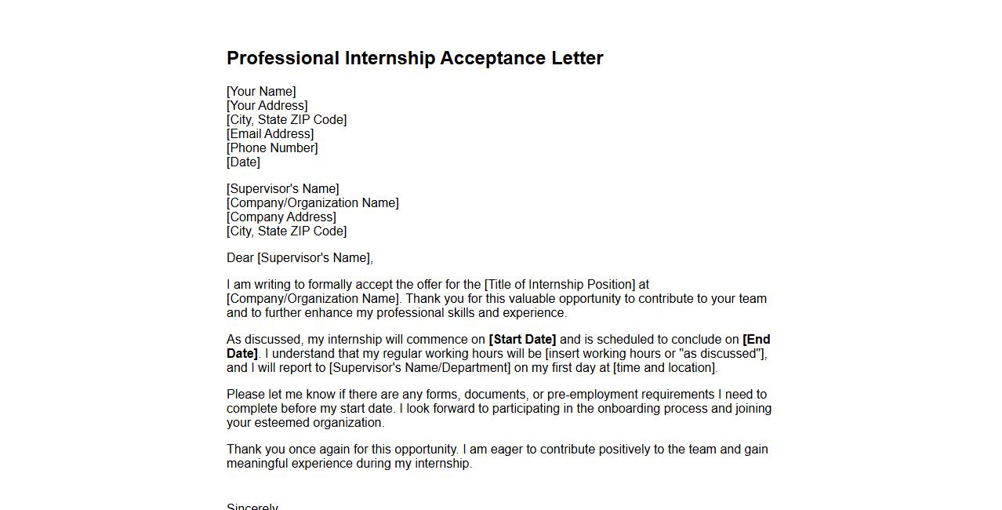The height and width of the screenshot is (510, 1002).
Task: Click the [Phone Number] placeholder
Action: point(272,148)
